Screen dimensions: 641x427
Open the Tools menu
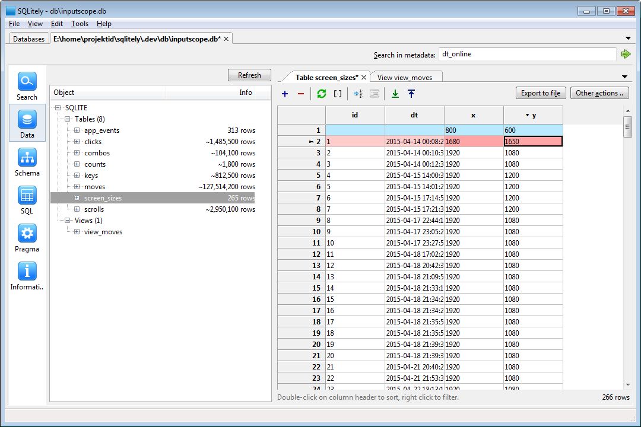[x=80, y=24]
